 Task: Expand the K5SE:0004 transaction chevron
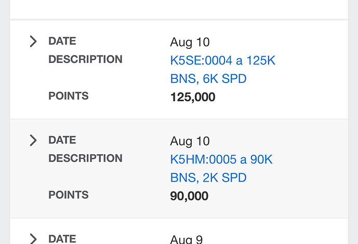coord(33,42)
